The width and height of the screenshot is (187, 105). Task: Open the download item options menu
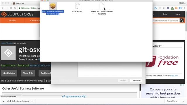point(32,101)
